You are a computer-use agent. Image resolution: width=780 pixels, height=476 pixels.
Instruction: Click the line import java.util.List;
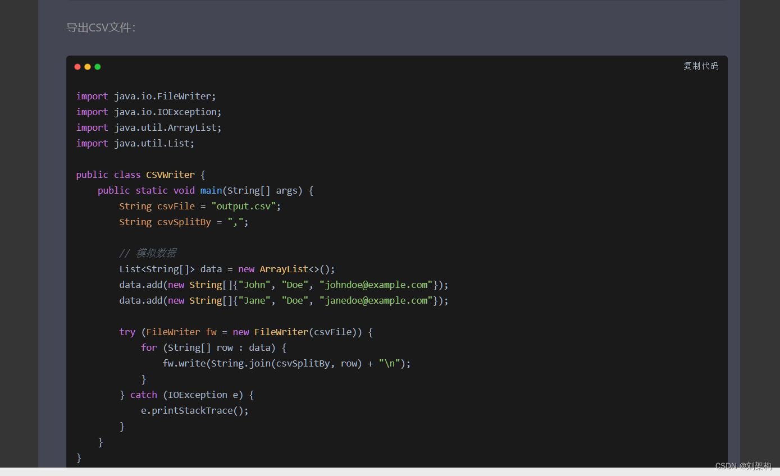135,143
